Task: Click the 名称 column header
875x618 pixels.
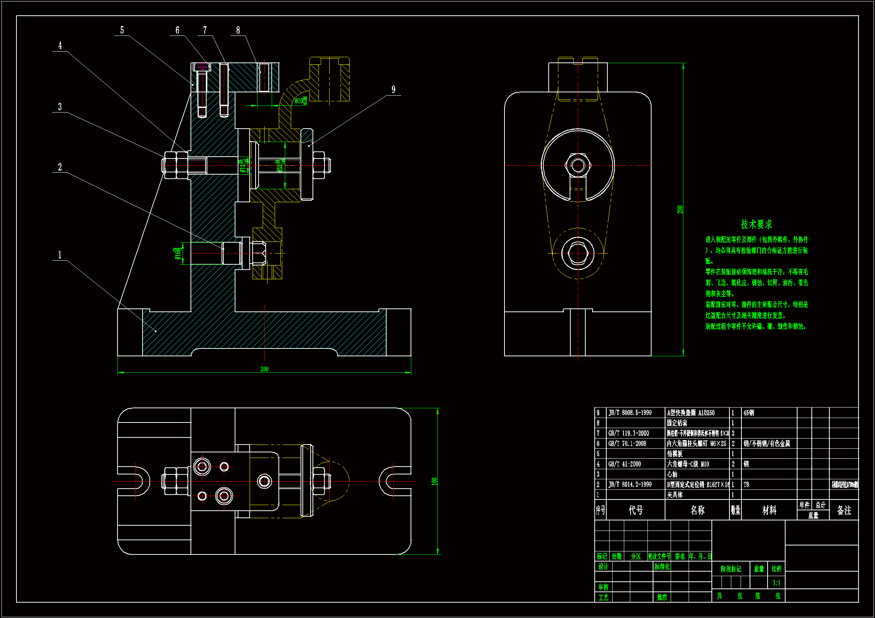Action: (697, 510)
